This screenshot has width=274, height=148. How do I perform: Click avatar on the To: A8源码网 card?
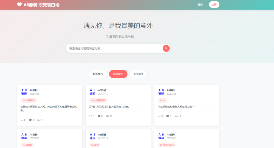(24, 92)
